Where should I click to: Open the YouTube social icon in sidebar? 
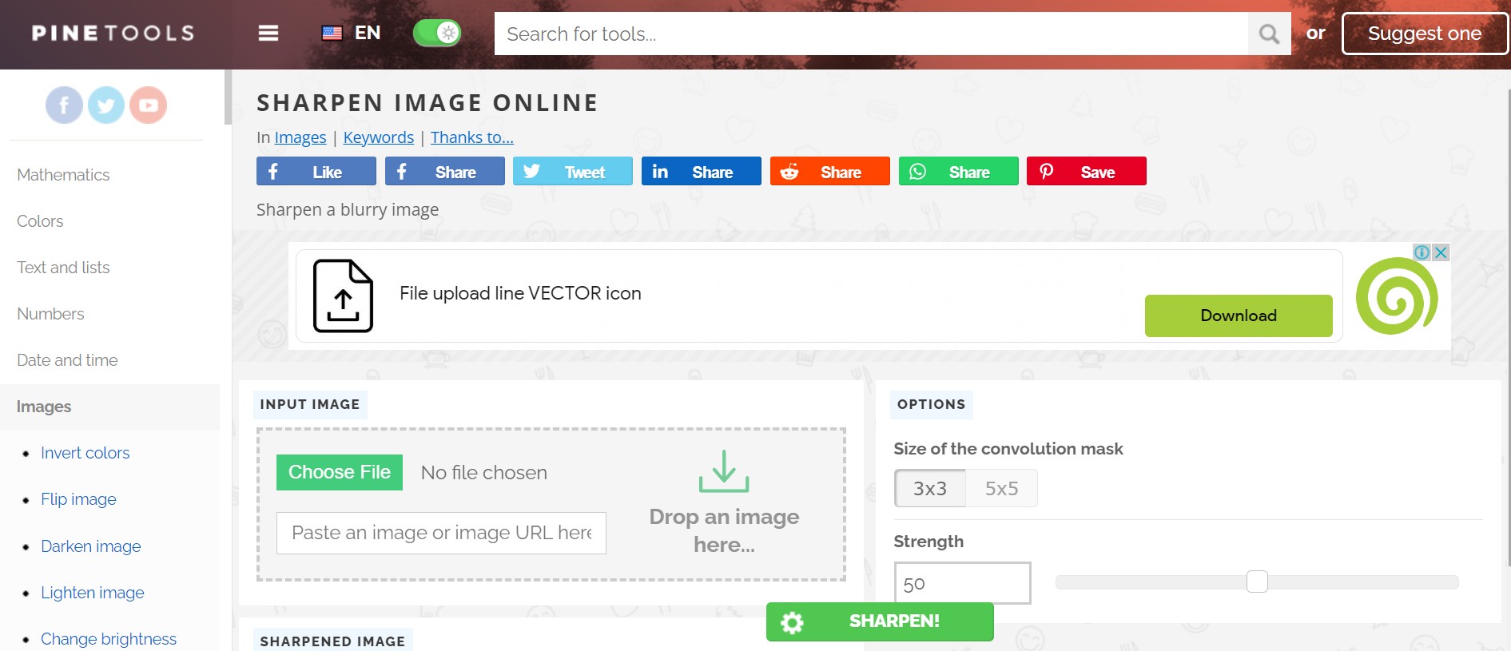148,105
